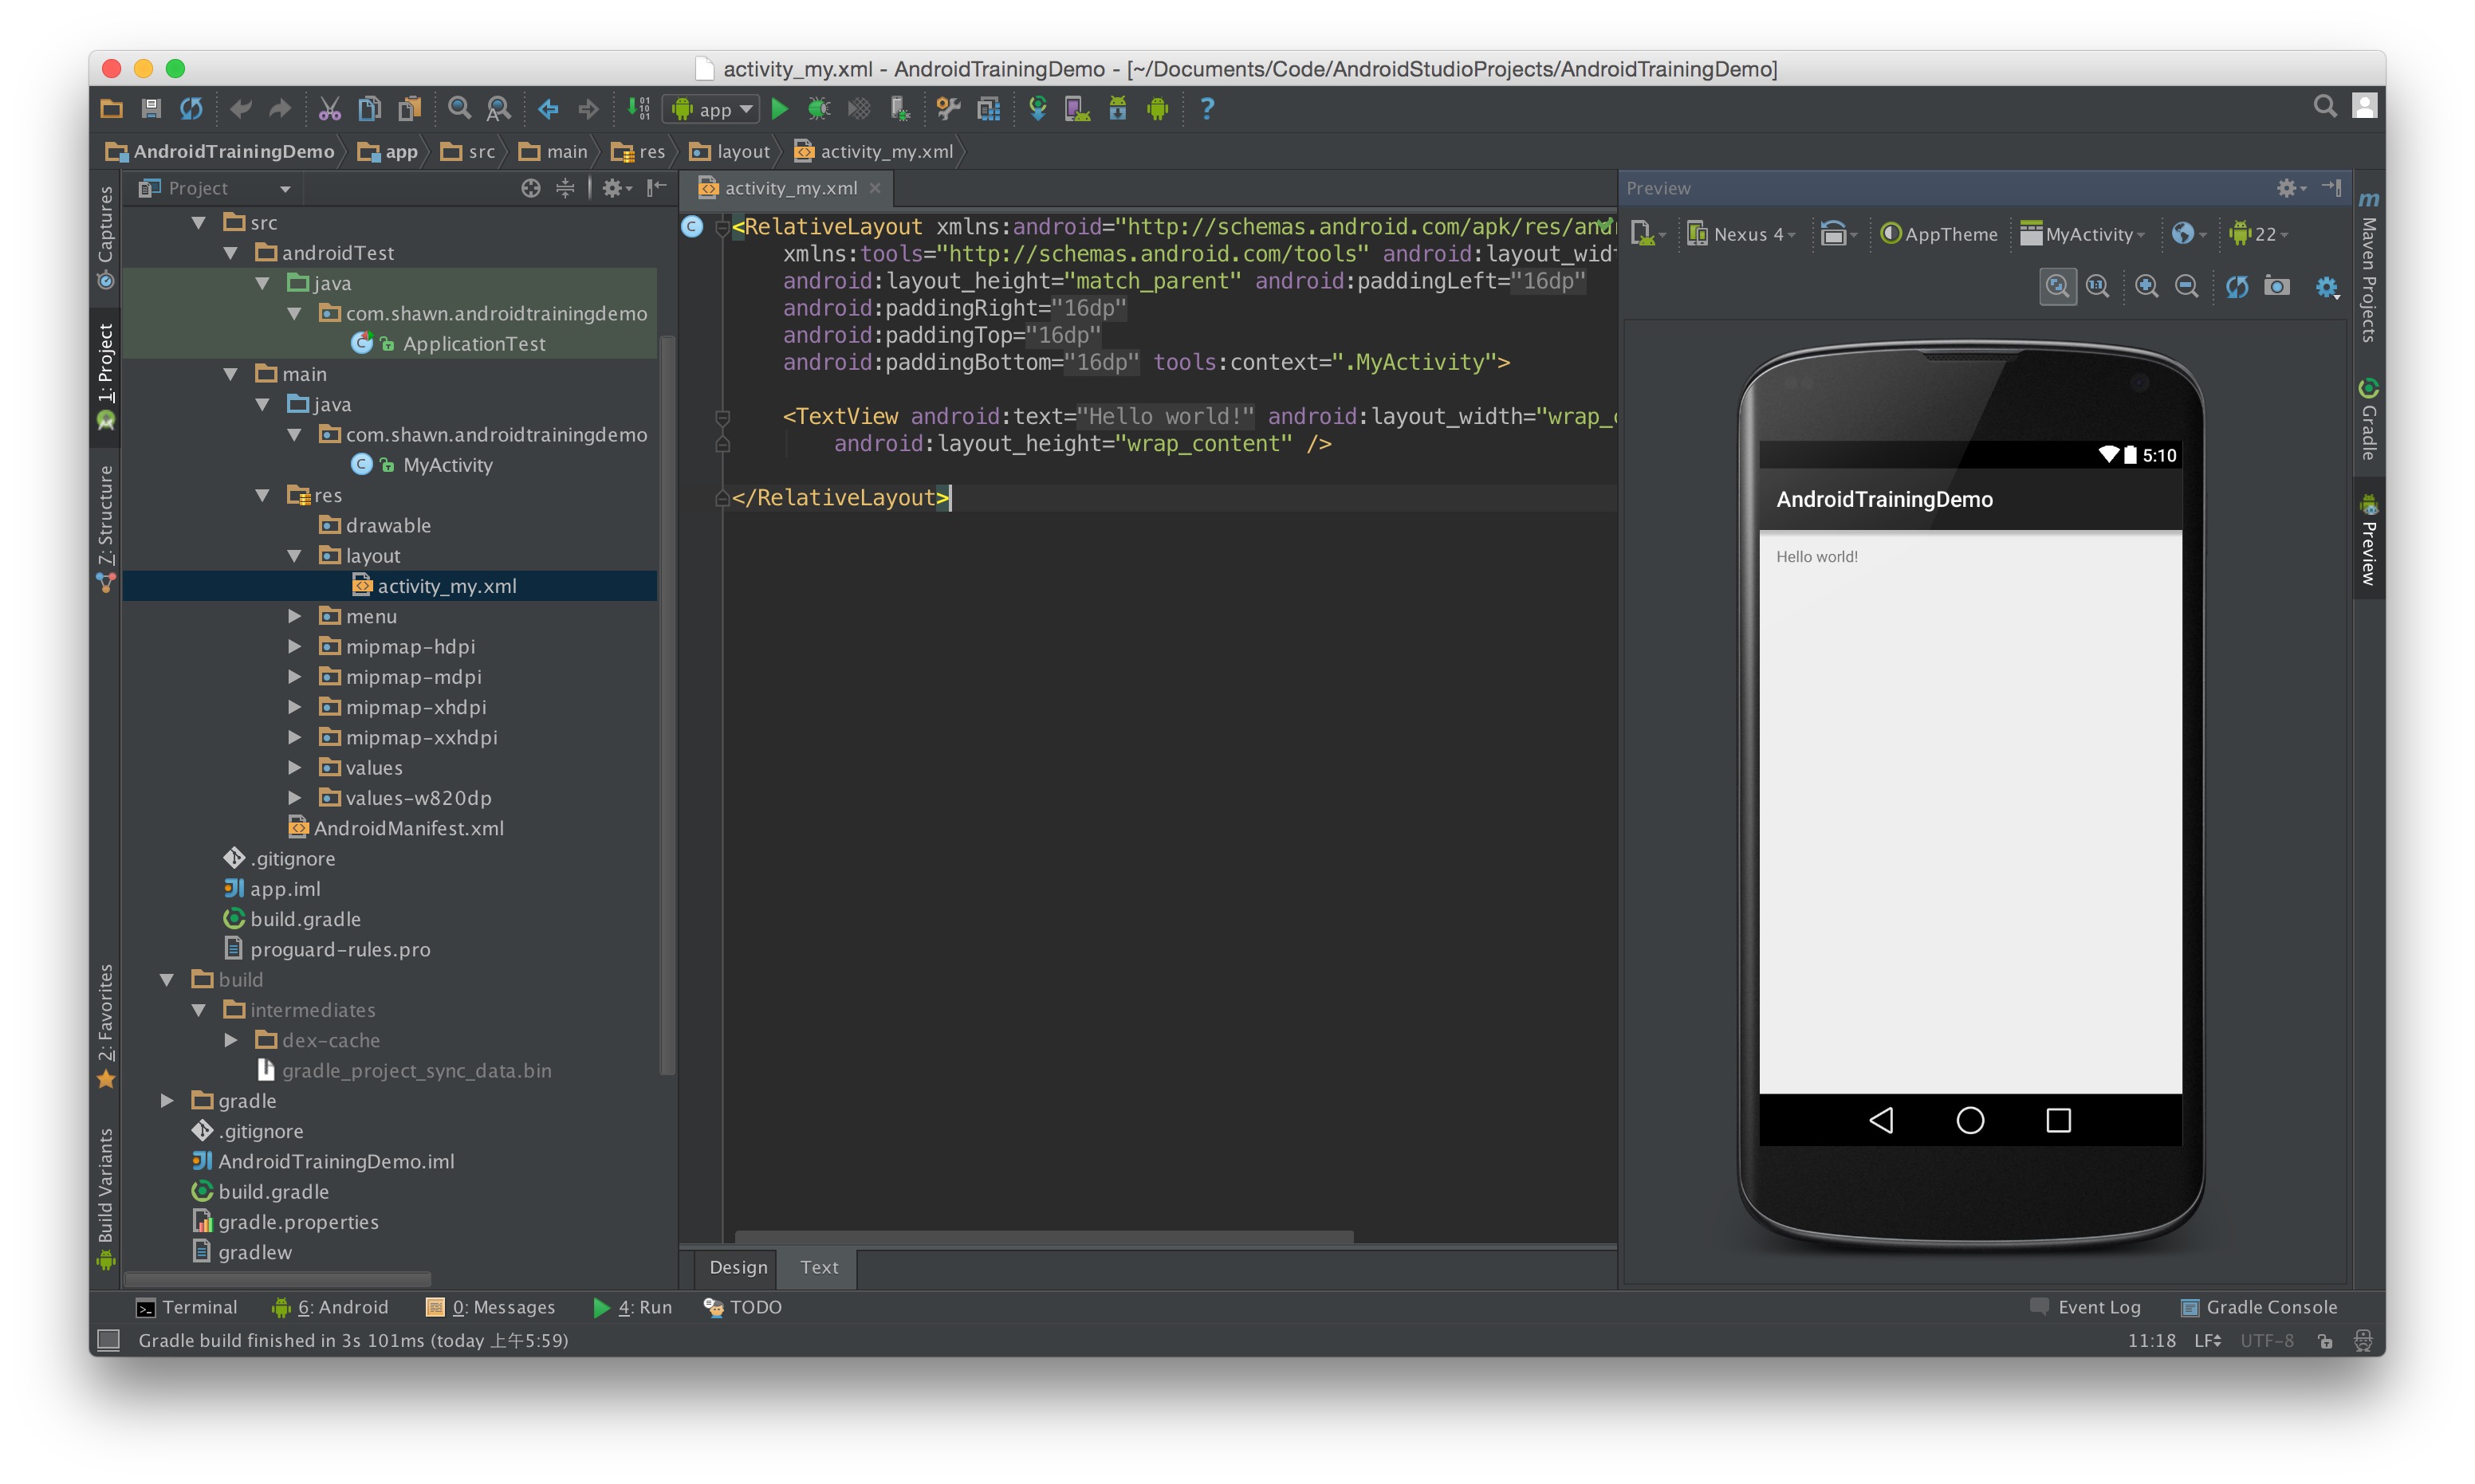Click the Replace magnifier-with-A icon

tap(498, 109)
